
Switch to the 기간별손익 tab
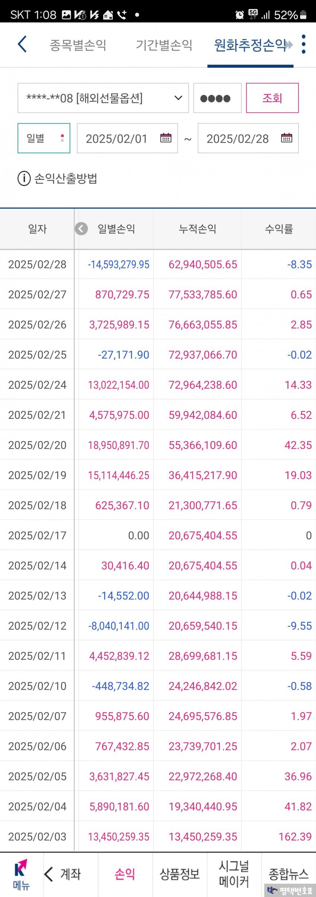[164, 45]
